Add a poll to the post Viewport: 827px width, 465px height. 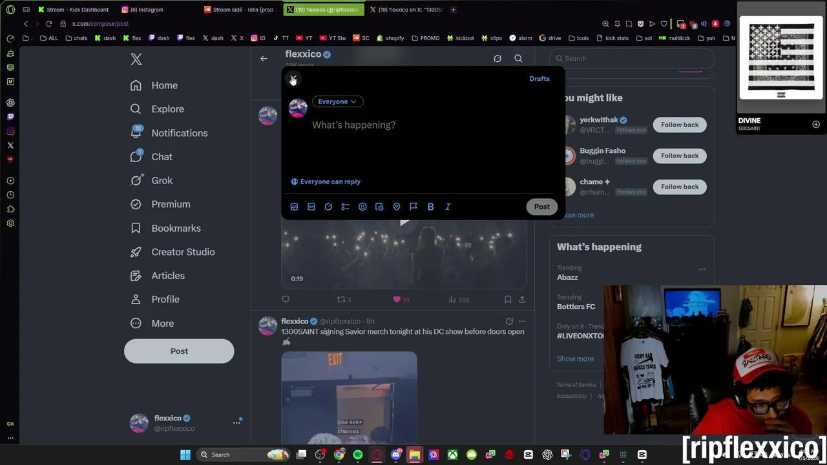coord(346,207)
